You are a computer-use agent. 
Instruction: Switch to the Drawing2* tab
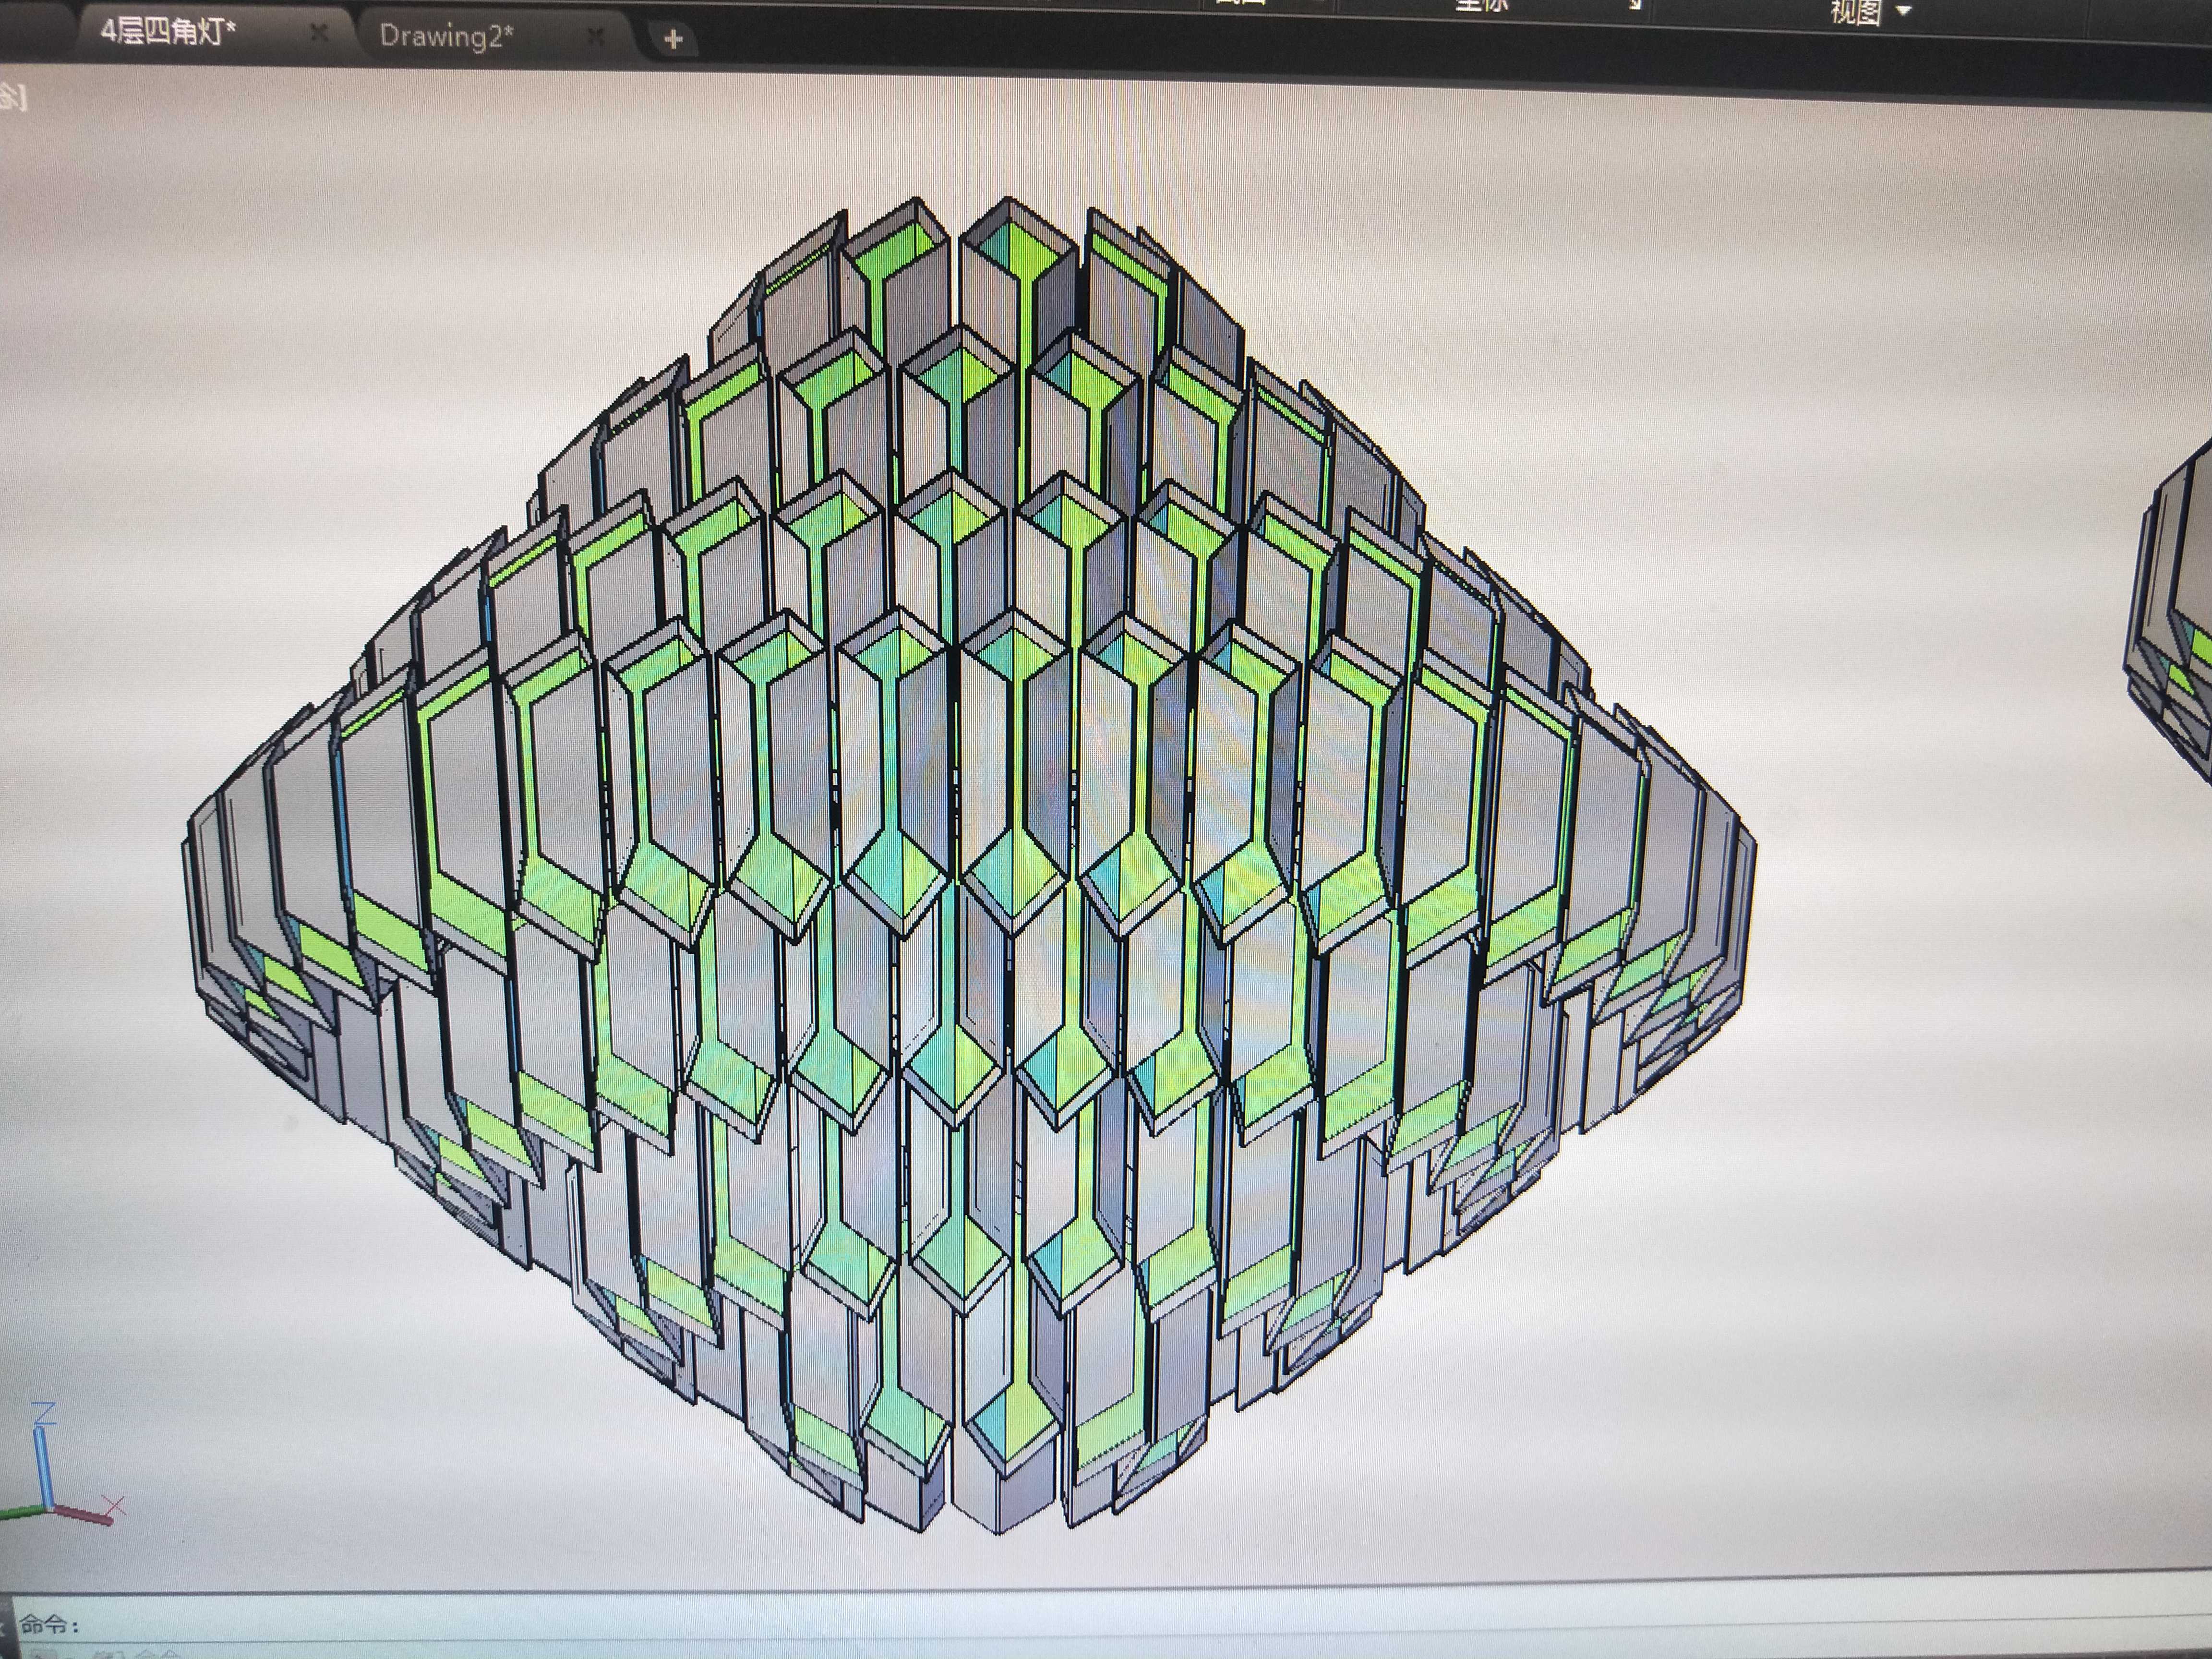coord(445,32)
